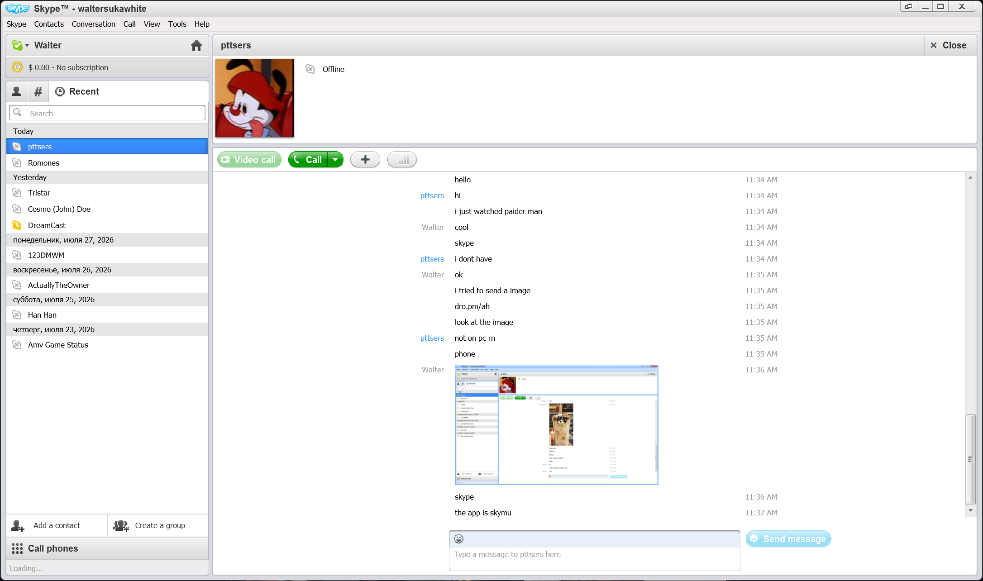Viewport: 983px width, 581px height.
Task: Click Create a group
Action: coord(158,525)
